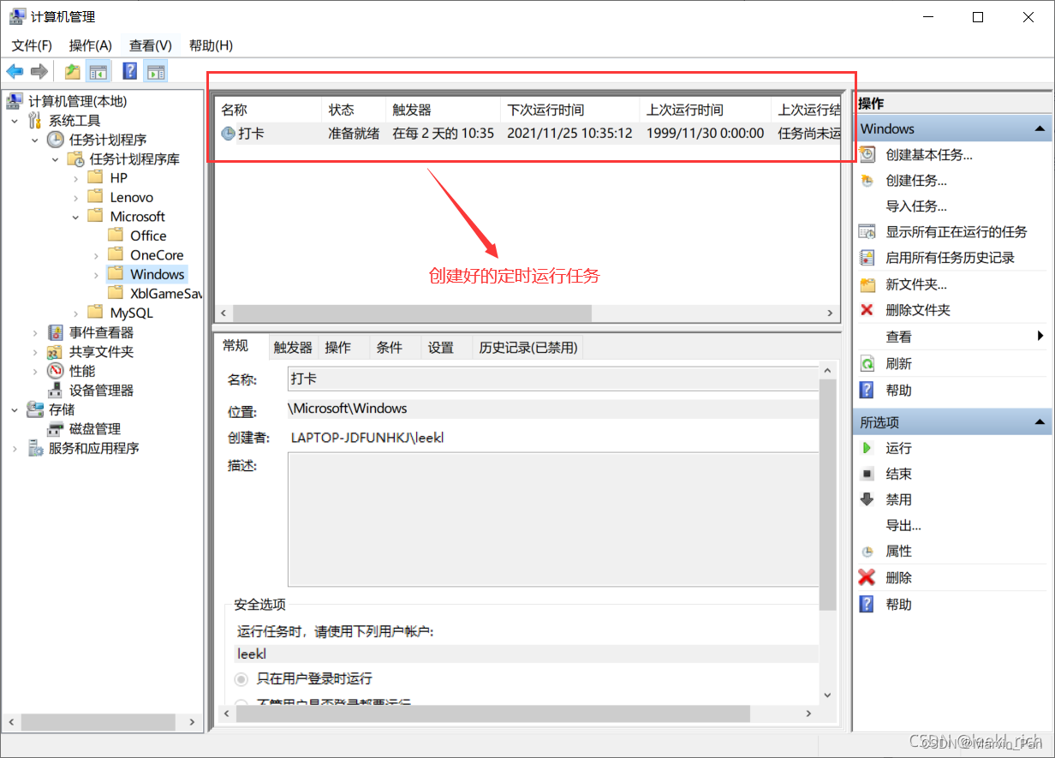1055x758 pixels.
Task: Click the 描述 description text area
Action: [x=552, y=520]
